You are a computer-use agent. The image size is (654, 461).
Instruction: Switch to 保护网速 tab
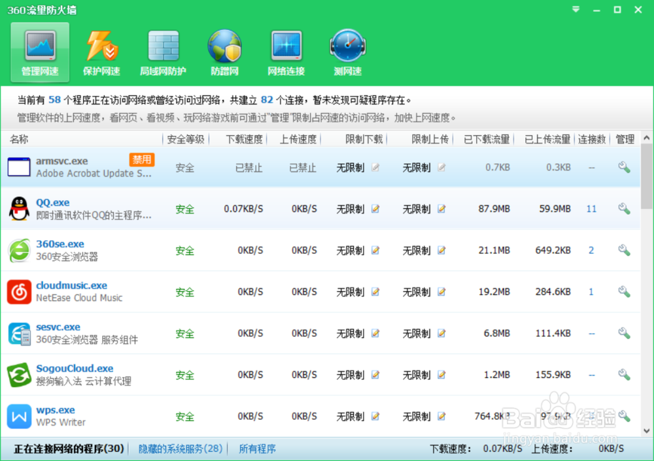(101, 52)
